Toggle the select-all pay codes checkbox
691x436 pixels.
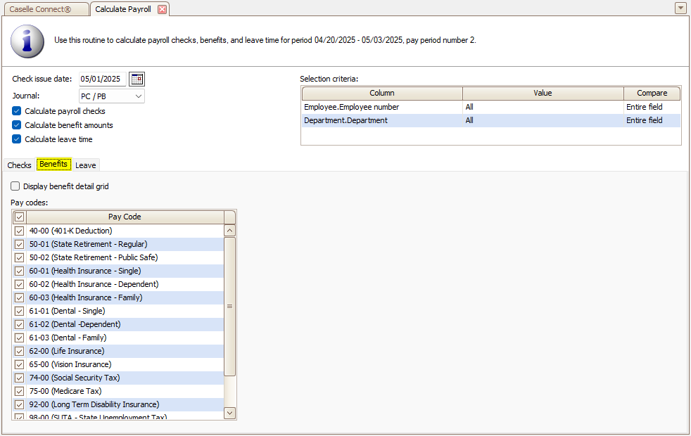pos(20,217)
